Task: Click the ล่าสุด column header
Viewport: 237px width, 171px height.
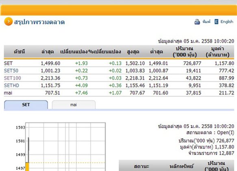Action: click(48, 52)
